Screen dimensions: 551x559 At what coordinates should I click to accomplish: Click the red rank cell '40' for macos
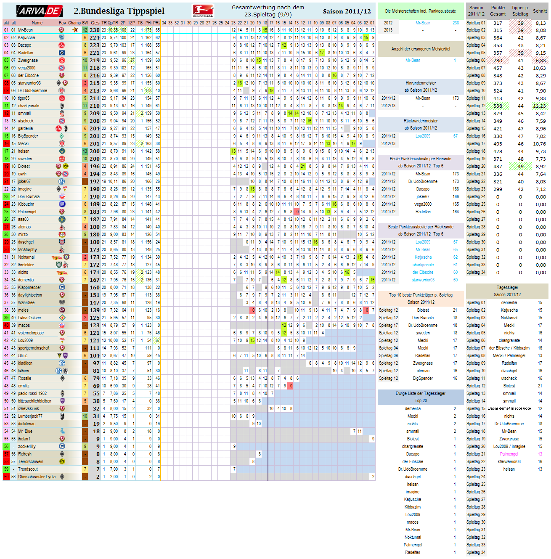6,325
